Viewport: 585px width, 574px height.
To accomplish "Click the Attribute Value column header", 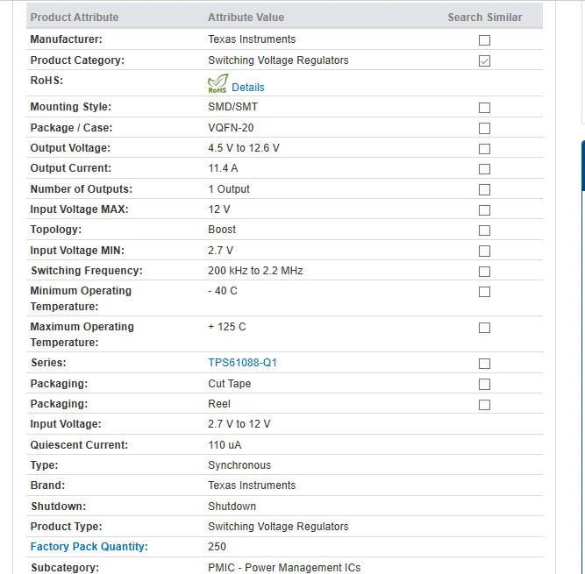I will [246, 18].
